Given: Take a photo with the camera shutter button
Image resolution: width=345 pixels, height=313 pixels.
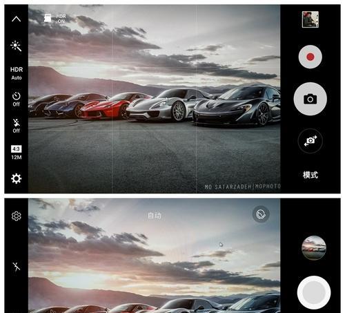Looking at the screenshot, I should point(310,99).
